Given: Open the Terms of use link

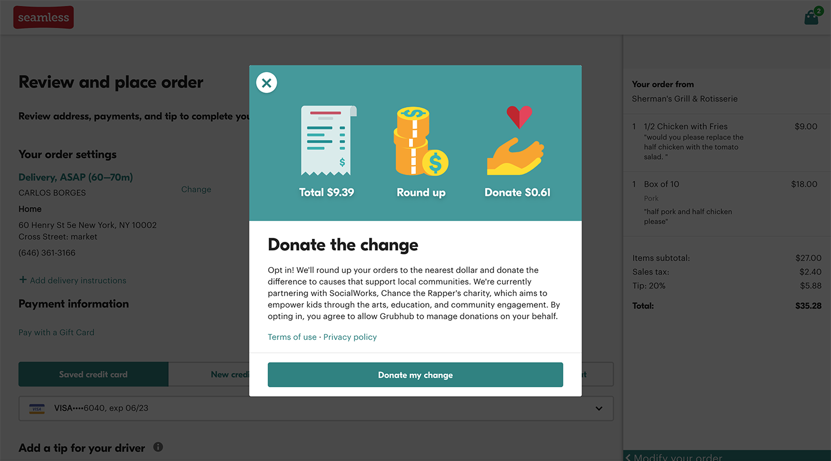Looking at the screenshot, I should (x=292, y=337).
